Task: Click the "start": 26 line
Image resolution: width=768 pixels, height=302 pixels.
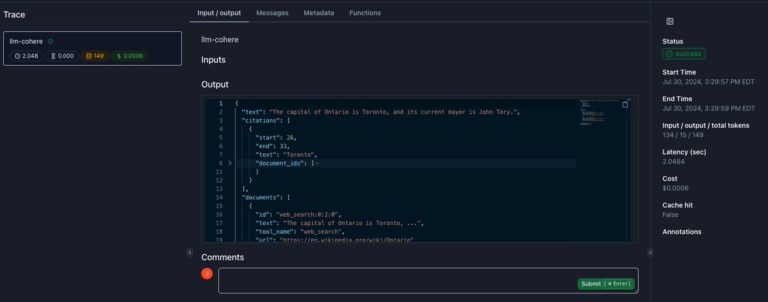Action: pos(276,137)
